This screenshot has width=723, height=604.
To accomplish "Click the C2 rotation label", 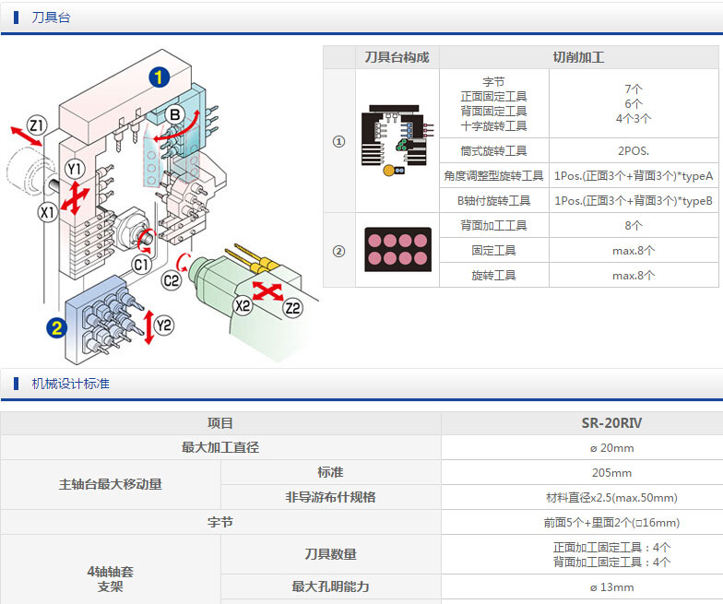I will click(x=171, y=278).
